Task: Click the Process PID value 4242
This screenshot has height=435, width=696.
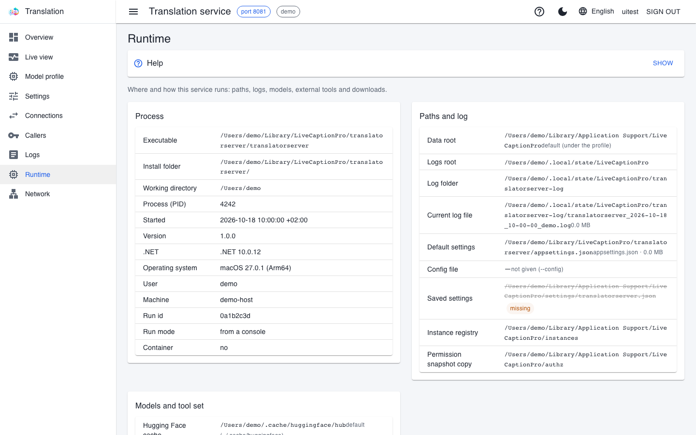Action: [x=228, y=204]
